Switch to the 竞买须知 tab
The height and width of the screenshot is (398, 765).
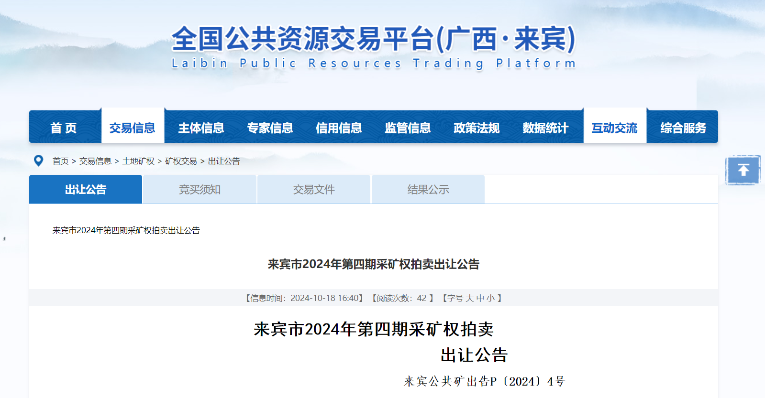pyautogui.click(x=200, y=190)
